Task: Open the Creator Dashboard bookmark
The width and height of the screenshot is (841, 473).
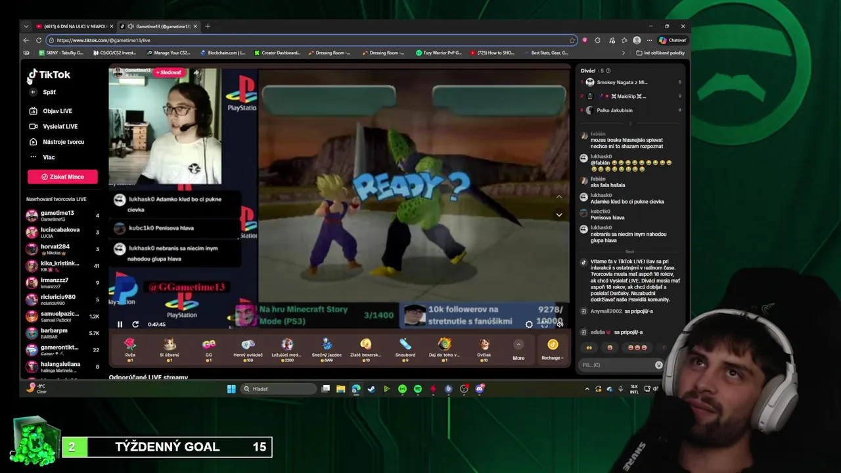Action: tap(276, 53)
